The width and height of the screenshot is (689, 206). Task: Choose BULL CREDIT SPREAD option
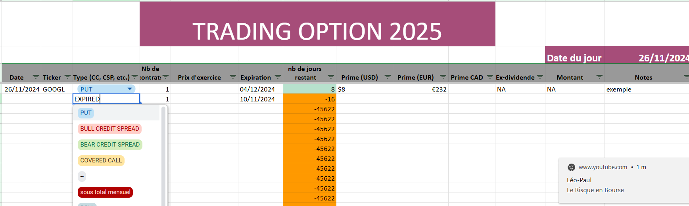click(x=109, y=129)
